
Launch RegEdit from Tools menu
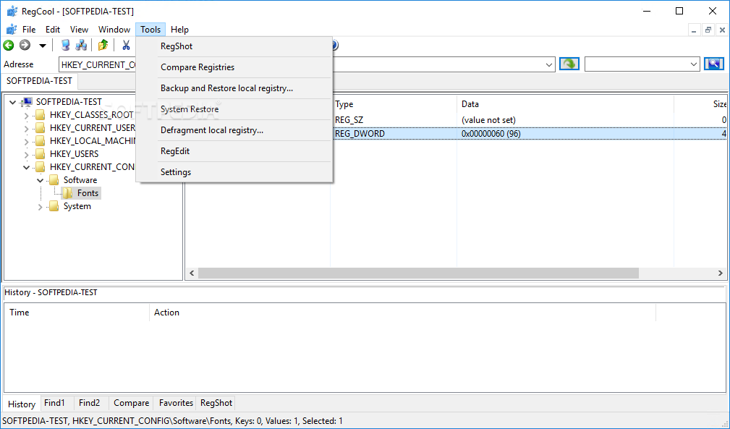point(234,150)
